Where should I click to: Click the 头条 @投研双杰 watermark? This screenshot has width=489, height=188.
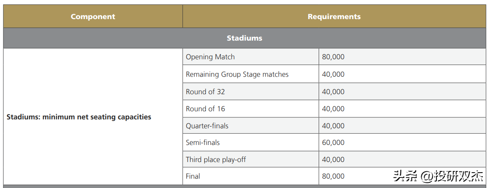click(x=438, y=176)
